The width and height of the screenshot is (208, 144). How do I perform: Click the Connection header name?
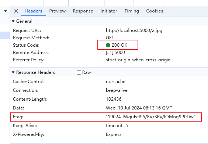25,90
